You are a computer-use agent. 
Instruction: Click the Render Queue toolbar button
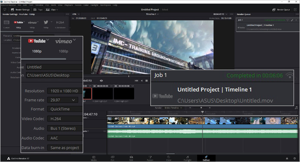click(281, 9)
